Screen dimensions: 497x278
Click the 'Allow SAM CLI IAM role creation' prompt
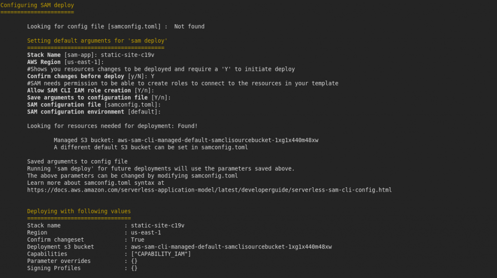click(x=91, y=90)
